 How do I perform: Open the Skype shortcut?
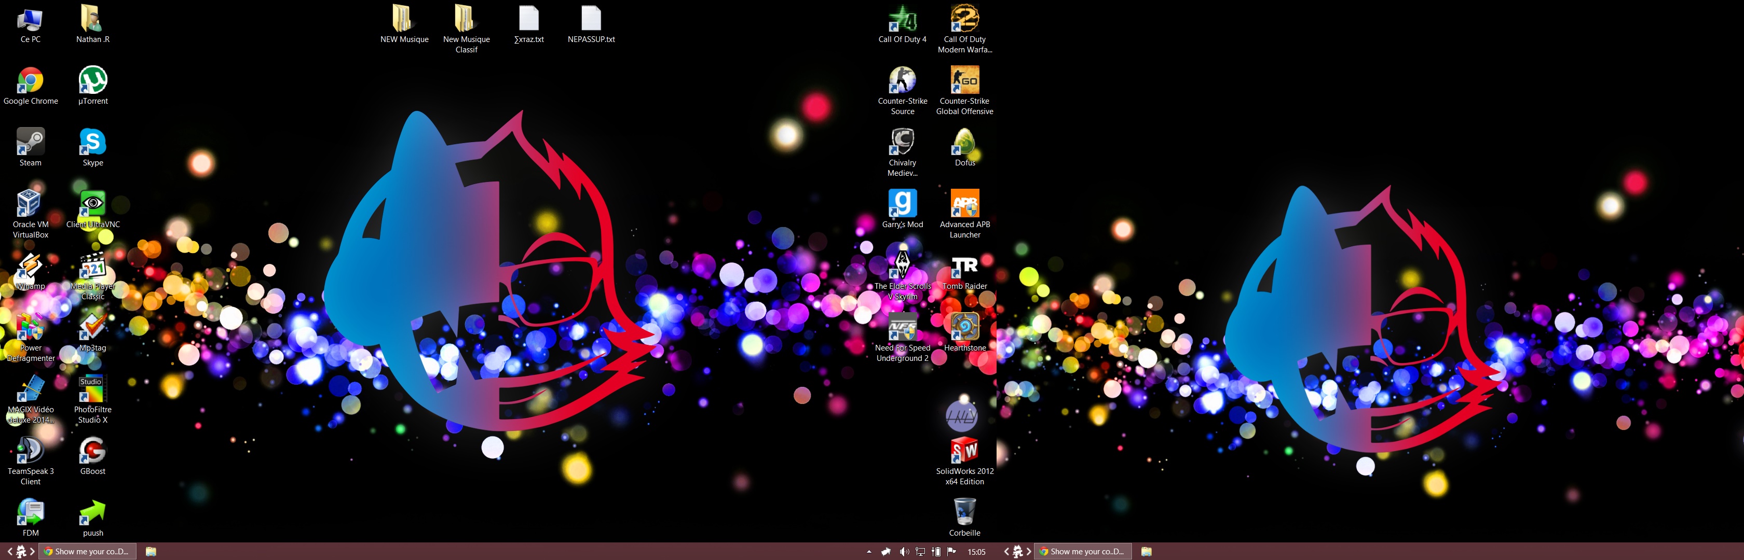(93, 147)
